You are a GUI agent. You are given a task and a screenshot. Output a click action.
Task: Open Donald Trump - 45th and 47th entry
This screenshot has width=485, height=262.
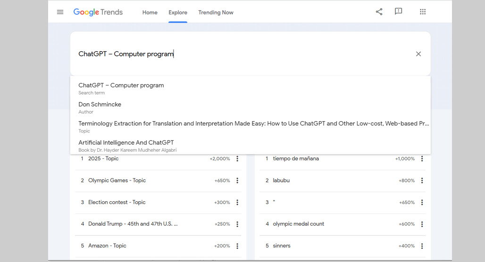[x=133, y=224]
